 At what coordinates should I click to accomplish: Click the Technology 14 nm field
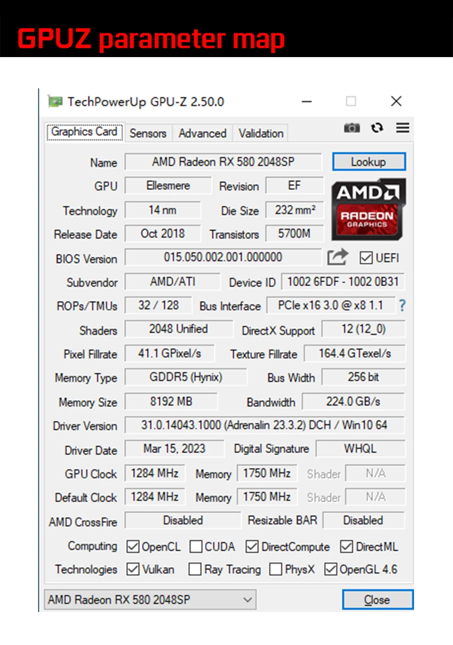click(x=163, y=210)
